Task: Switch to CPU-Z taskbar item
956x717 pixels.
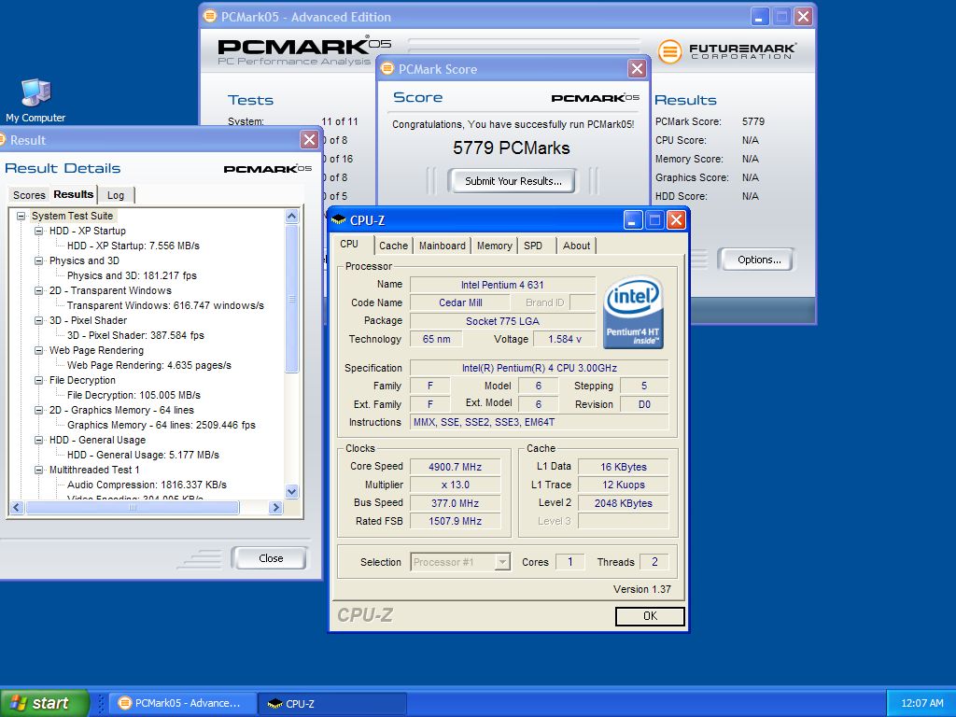Action: pos(332,703)
